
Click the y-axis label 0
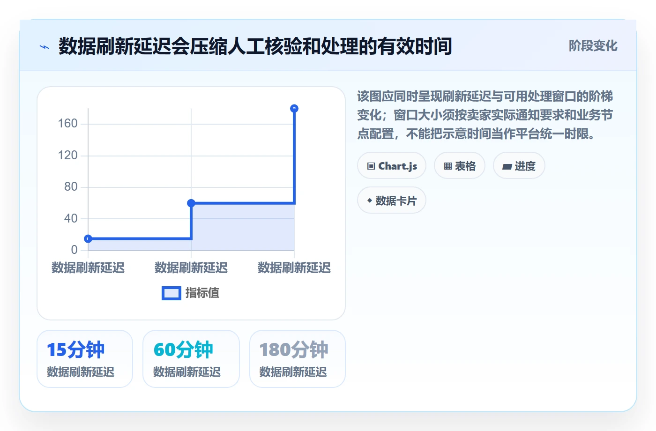[x=74, y=250]
